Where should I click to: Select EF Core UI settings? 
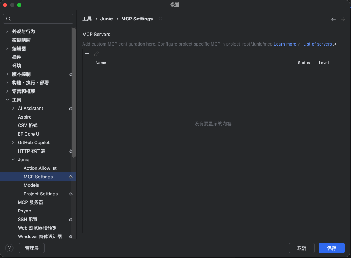29,134
